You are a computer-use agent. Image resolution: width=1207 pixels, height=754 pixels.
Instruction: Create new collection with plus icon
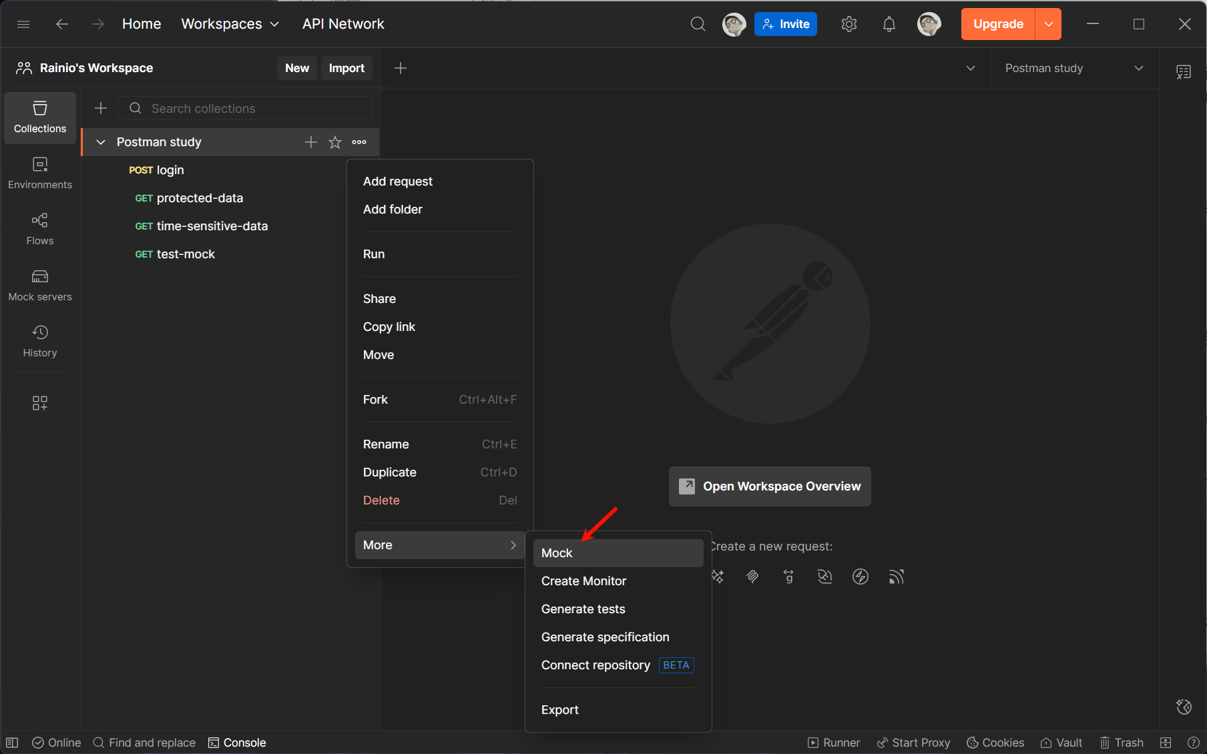pos(101,108)
